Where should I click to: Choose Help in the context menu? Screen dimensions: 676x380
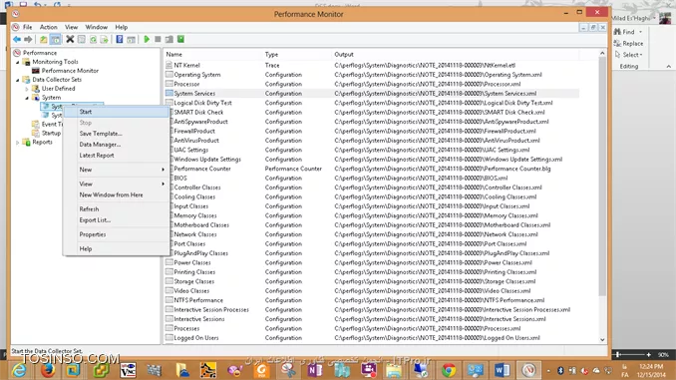[x=116, y=249]
